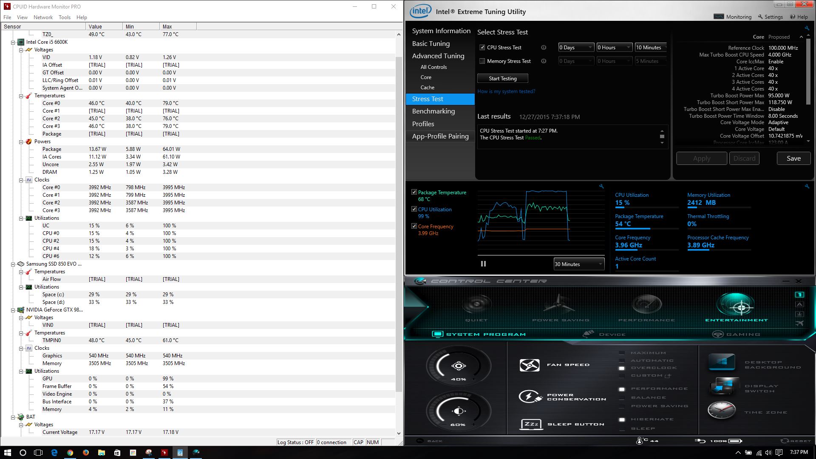This screenshot has width=816, height=459.
Task: Open the Time Zone clock icon
Action: [x=722, y=411]
